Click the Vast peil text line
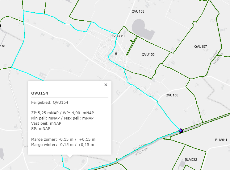The width and height of the screenshot is (230, 170). (x=46, y=123)
